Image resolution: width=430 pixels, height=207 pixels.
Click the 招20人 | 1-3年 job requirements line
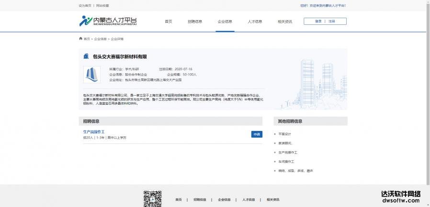click(105, 138)
